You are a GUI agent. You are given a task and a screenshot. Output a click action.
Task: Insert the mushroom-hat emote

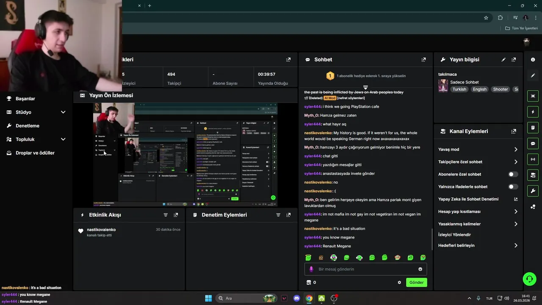pos(397,258)
